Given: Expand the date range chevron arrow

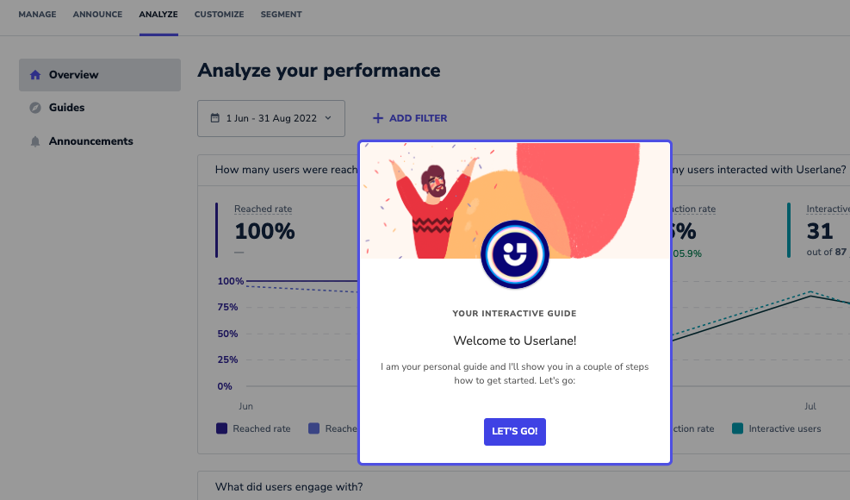Looking at the screenshot, I should tap(328, 118).
